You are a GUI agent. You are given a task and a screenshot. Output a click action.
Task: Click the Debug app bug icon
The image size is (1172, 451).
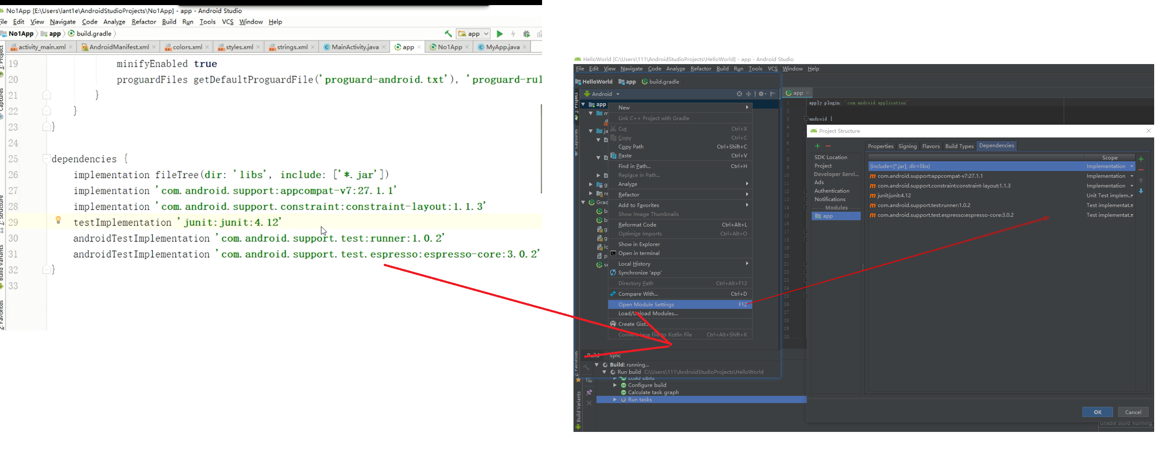(x=526, y=34)
